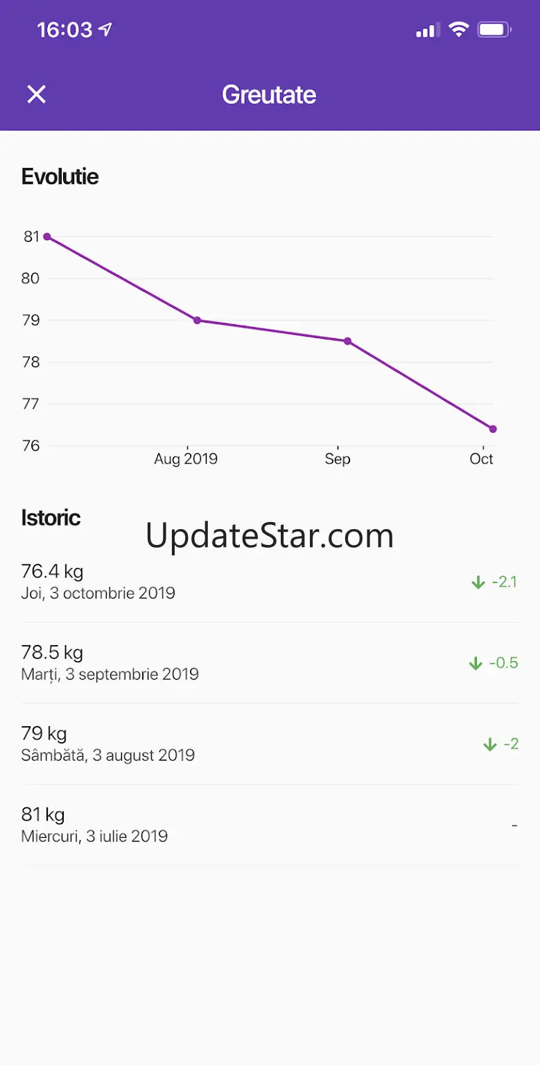Close the Greutate screen with X
The width and height of the screenshot is (540, 1065).
[x=36, y=94]
